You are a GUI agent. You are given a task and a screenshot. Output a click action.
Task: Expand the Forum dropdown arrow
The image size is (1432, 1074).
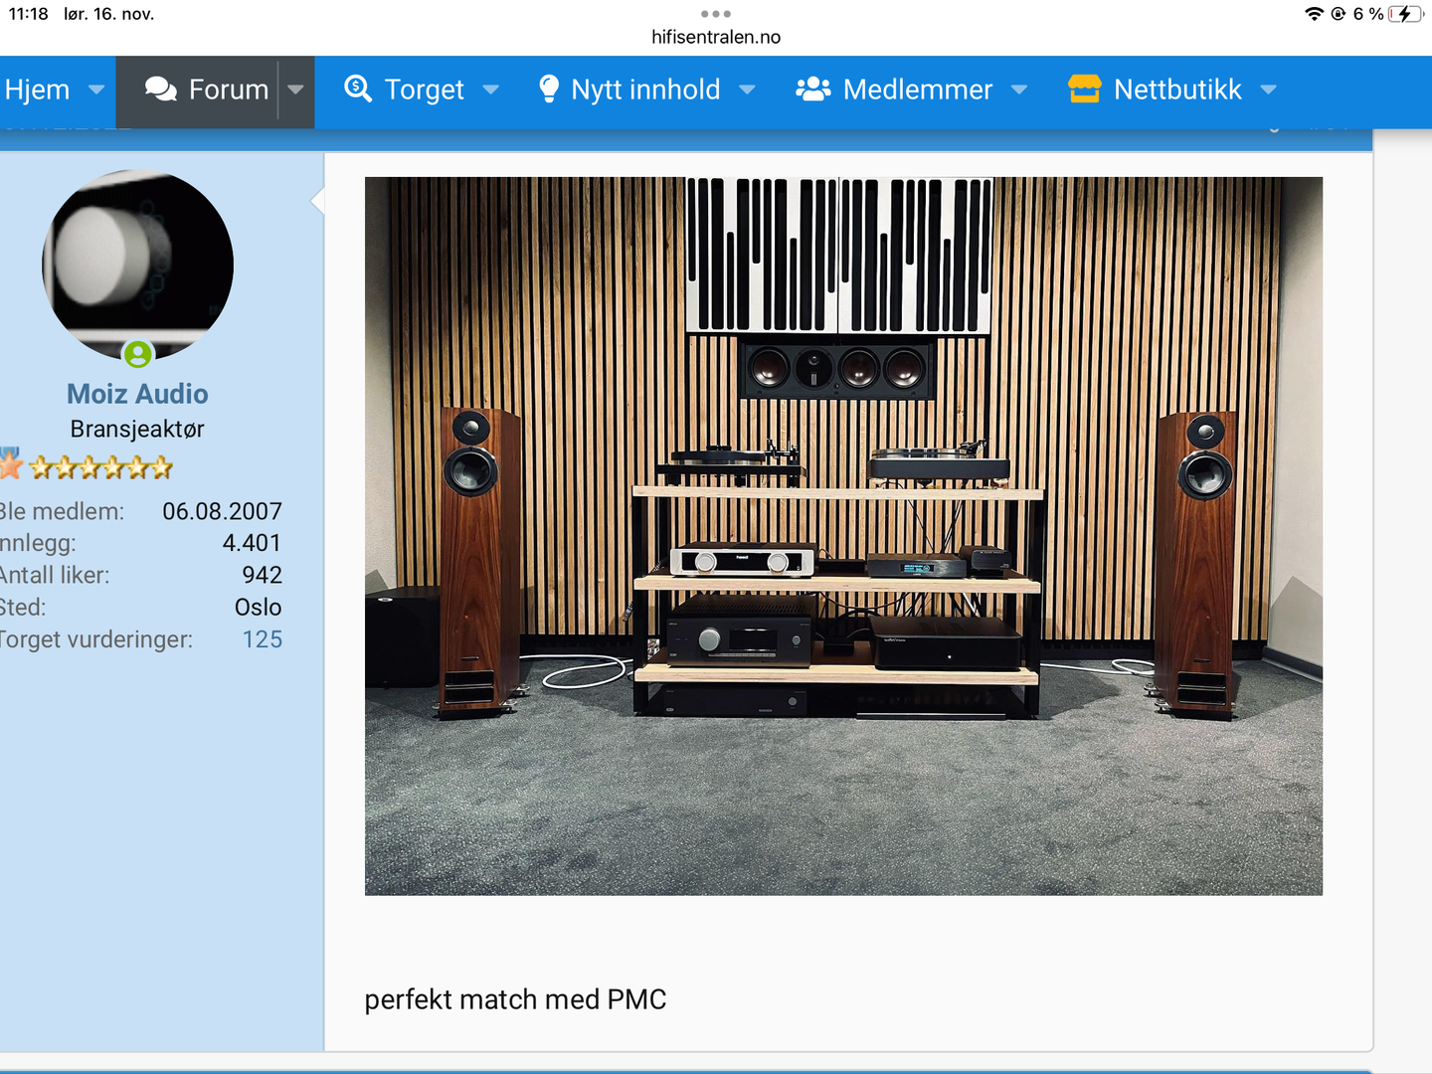(x=295, y=89)
